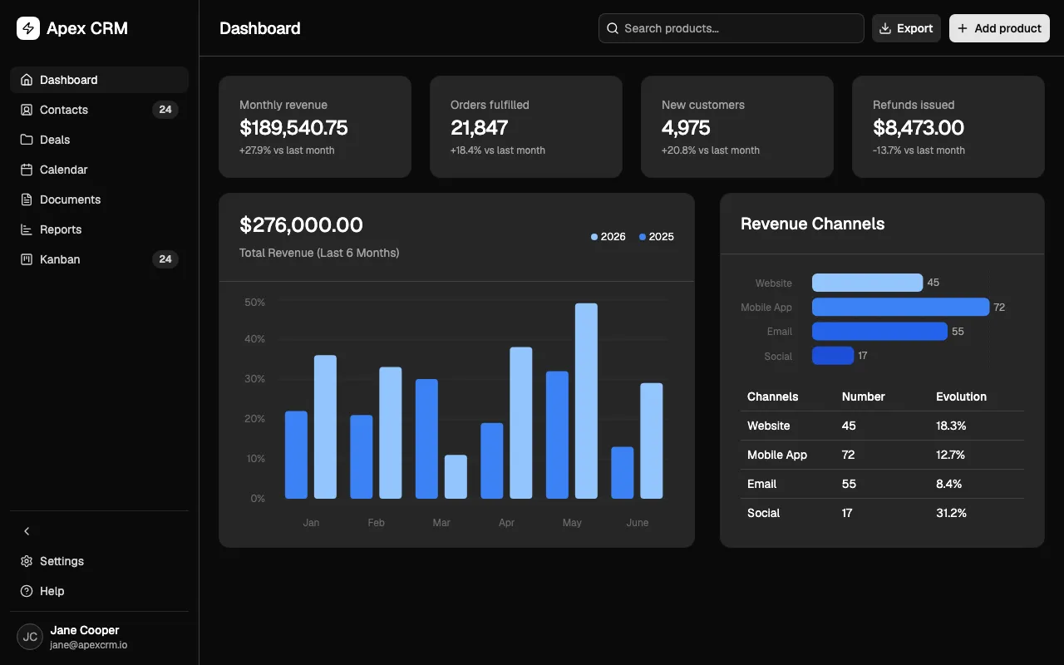Select the Documents menu label

(x=70, y=199)
